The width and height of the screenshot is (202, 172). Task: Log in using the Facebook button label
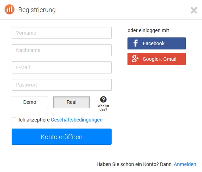[x=154, y=43]
